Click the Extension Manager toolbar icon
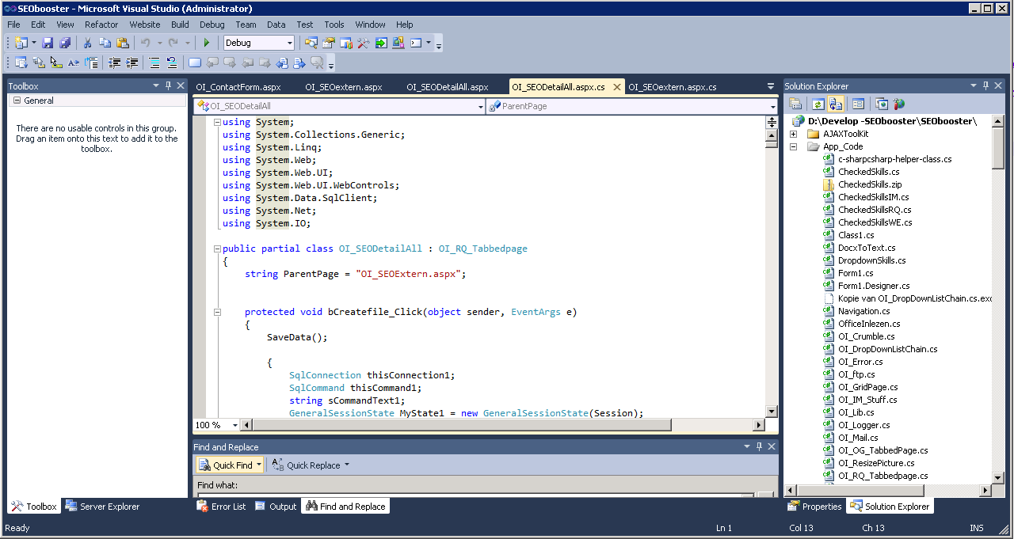The height and width of the screenshot is (539, 1014). pos(398,43)
